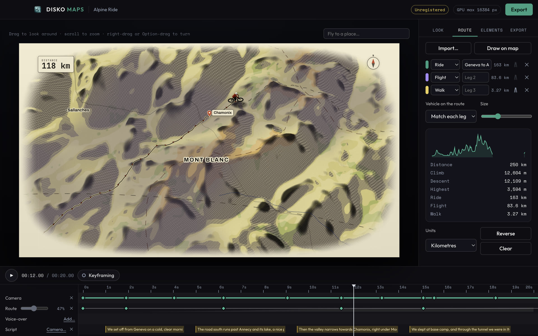
Task: Toggle snap-to-road icon for Walk leg
Action: 515,90
